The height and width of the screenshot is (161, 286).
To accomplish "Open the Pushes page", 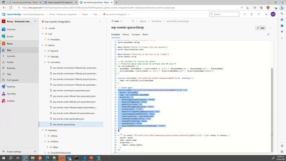I will pos(10,62).
